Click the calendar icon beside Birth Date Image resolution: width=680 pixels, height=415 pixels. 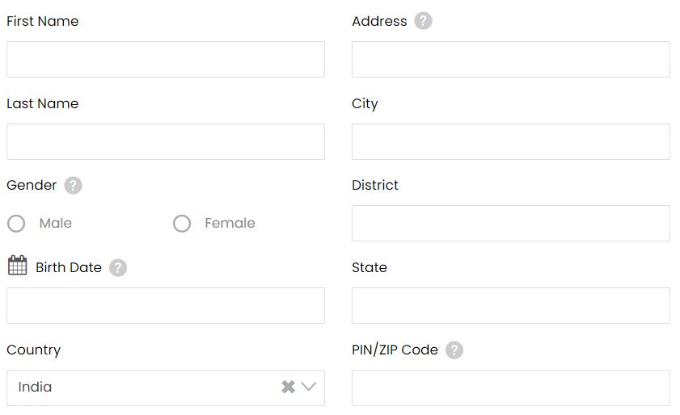[17, 265]
